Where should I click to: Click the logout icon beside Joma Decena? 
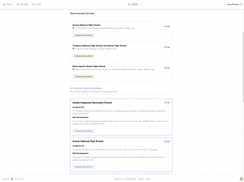(x=241, y=4)
